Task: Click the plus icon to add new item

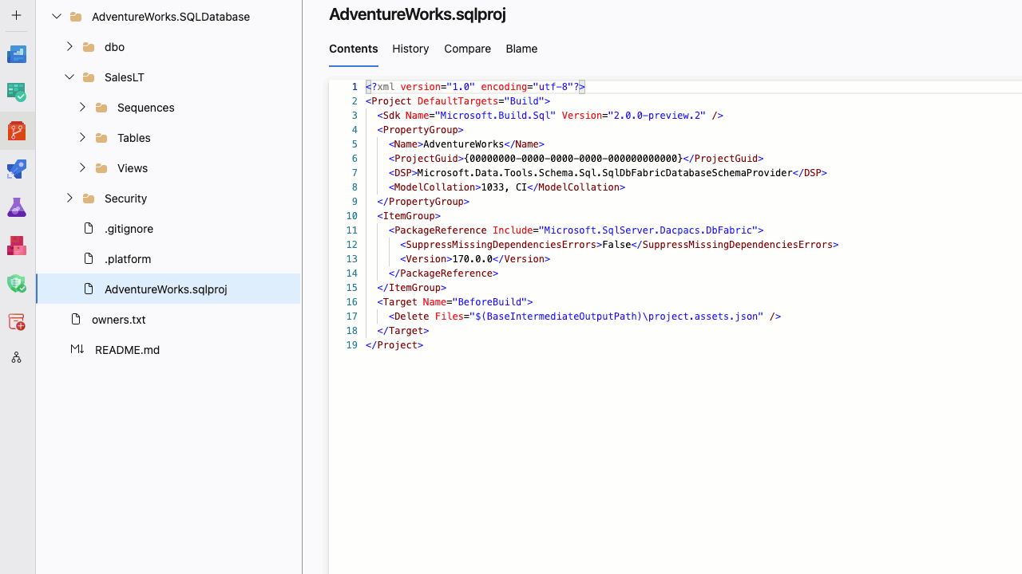Action: click(x=16, y=15)
